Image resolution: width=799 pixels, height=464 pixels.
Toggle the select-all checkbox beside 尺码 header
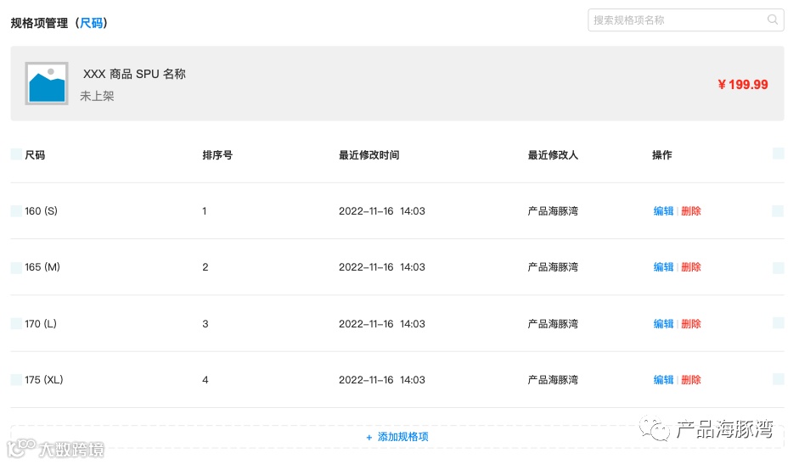[16, 154]
